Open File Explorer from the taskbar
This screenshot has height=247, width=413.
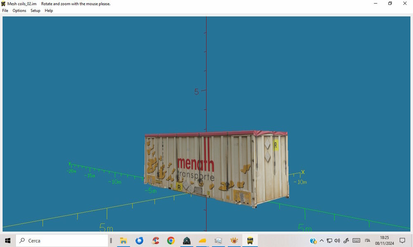click(123, 240)
